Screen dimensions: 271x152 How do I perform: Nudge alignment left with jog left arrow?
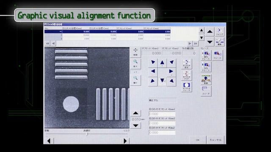(x=153, y=71)
